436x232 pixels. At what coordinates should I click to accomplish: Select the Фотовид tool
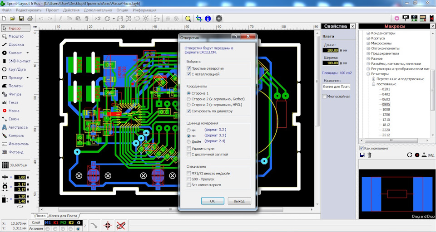tap(15, 152)
